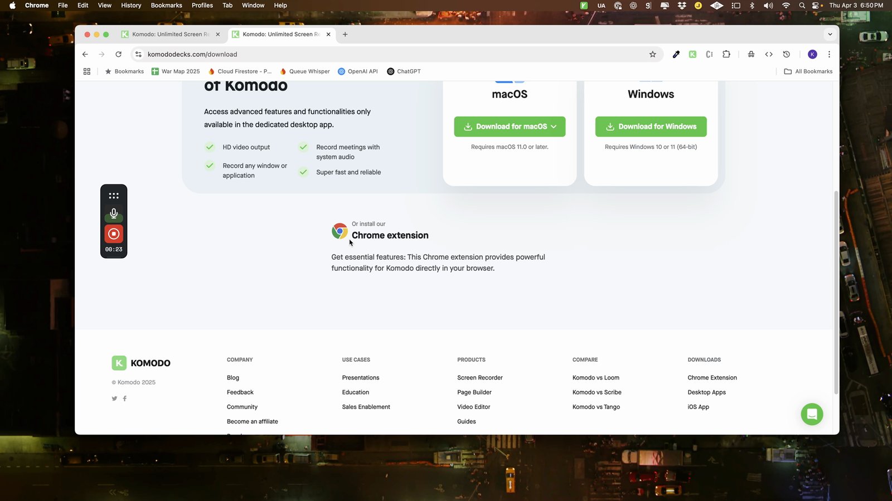
Task: Expand the Download for macOS dropdown
Action: click(554, 127)
